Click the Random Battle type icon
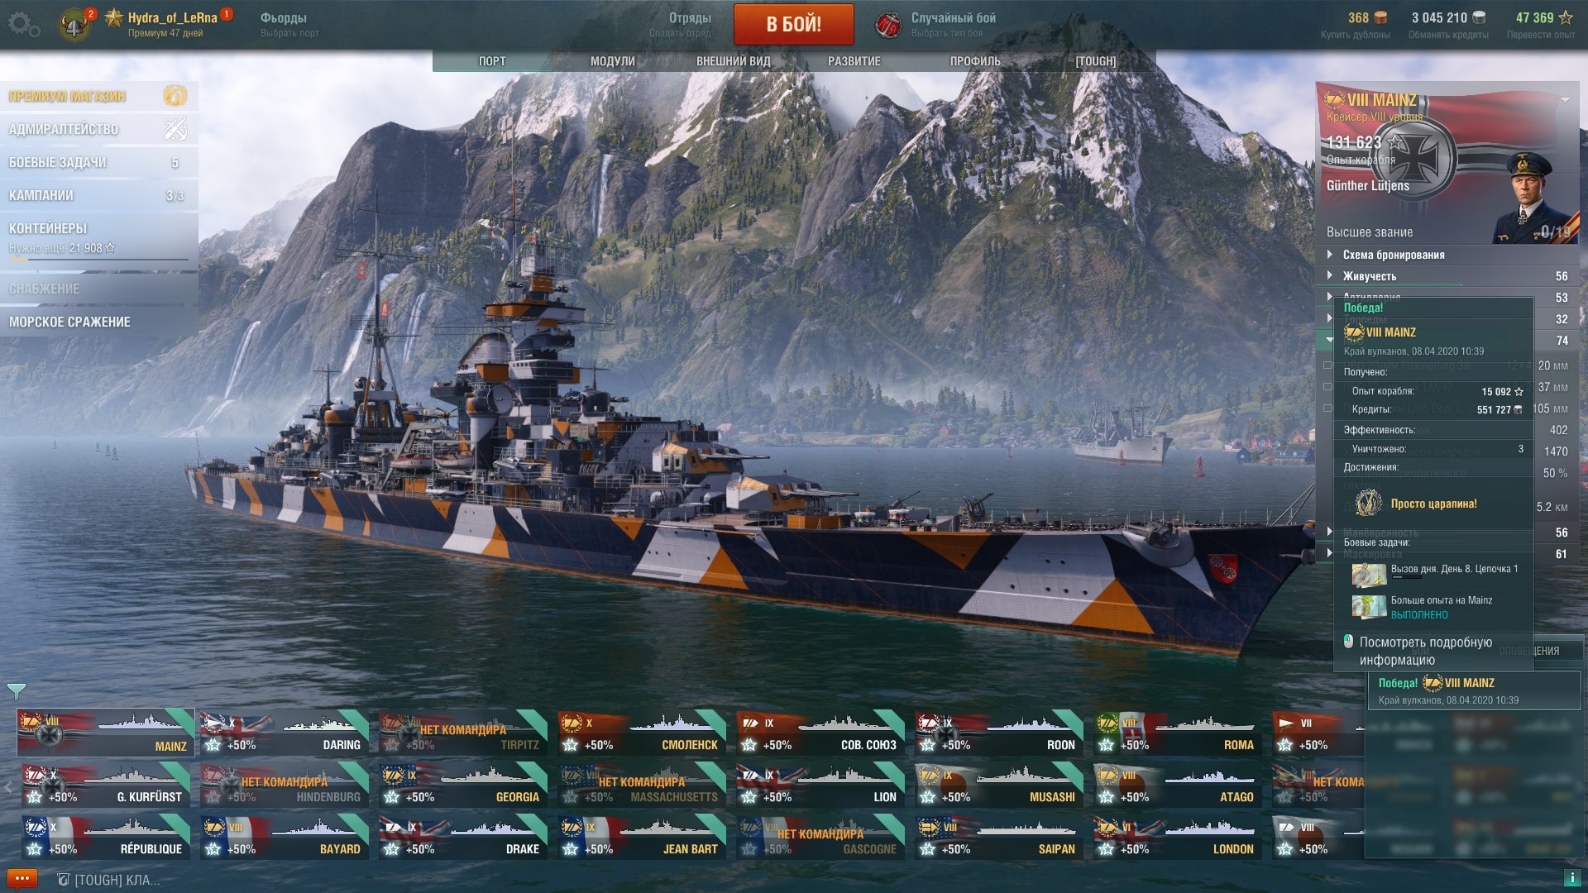1588x893 pixels. pyautogui.click(x=888, y=25)
